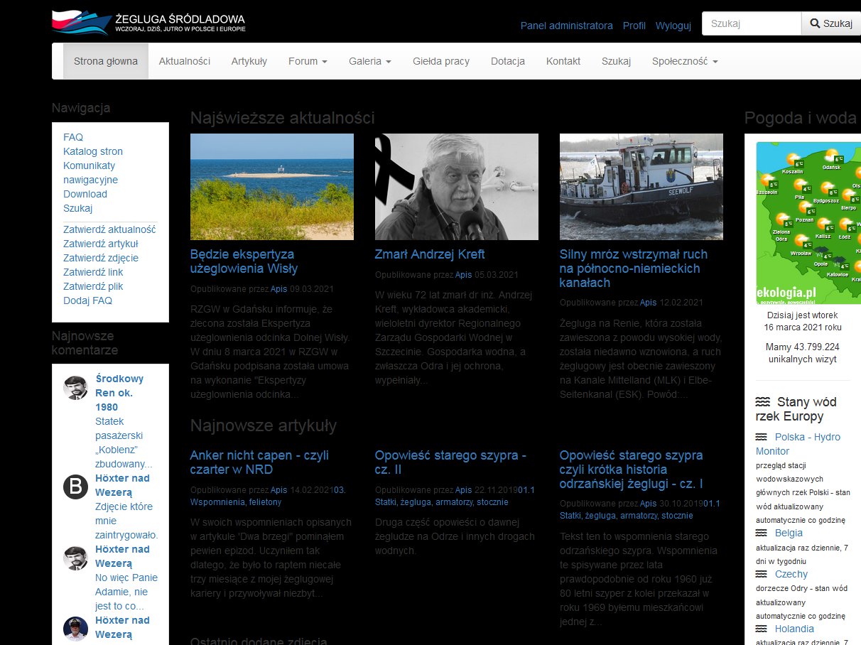The image size is (861, 645).
Task: Open the Aktualności menu item
Action: pos(185,61)
